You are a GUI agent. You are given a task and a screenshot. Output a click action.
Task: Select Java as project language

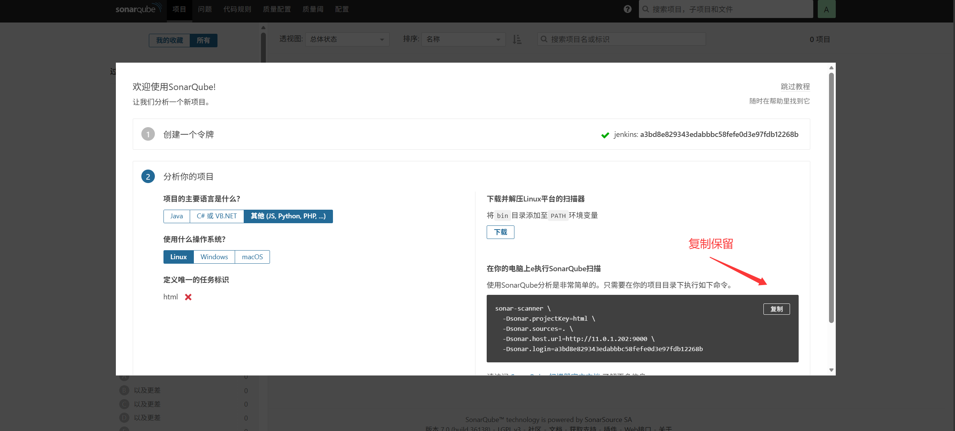[177, 216]
